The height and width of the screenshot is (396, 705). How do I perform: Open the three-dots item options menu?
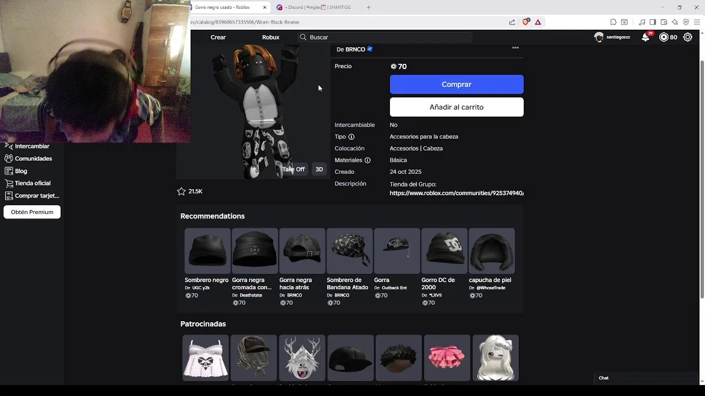click(516, 48)
